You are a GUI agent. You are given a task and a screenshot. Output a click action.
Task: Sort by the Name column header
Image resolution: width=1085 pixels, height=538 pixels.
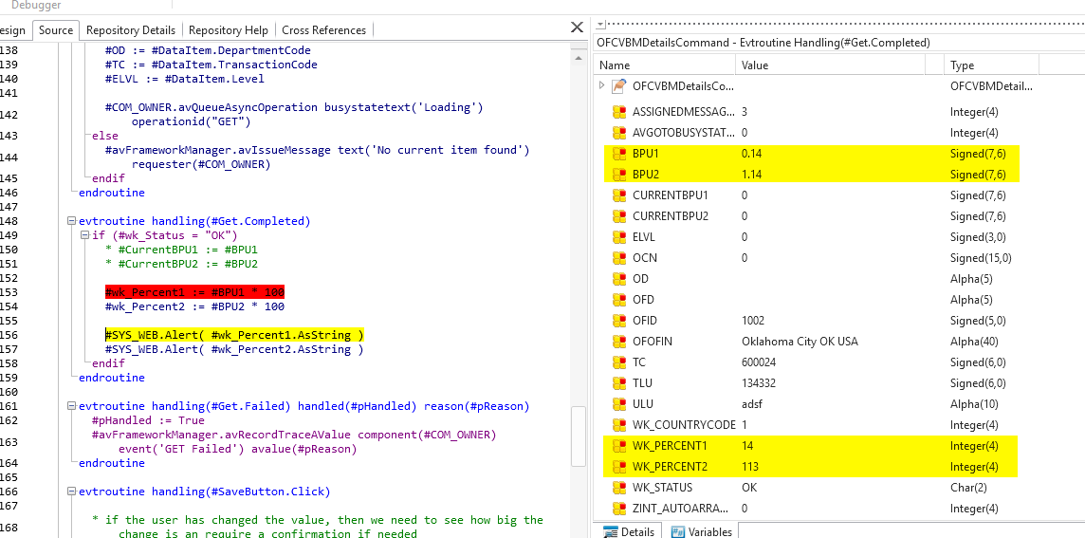pos(664,65)
